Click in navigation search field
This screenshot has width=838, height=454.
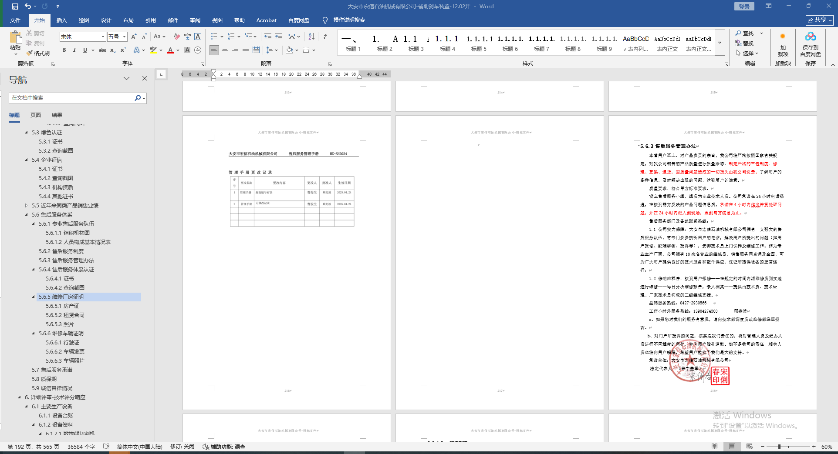point(72,98)
